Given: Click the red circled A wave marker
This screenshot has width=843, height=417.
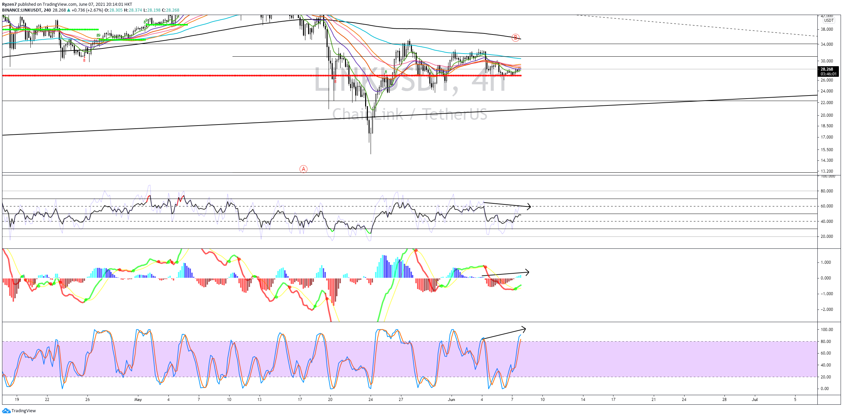Looking at the screenshot, I should pyautogui.click(x=303, y=169).
